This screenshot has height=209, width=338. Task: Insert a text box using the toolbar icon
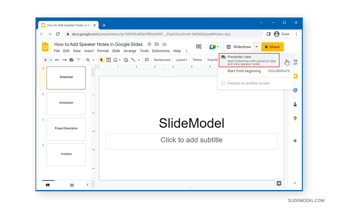[x=109, y=60]
